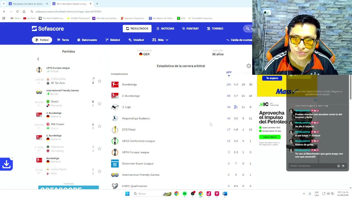The width and height of the screenshot is (352, 198).
Task: Click the UEFA Europa League logo in statistics
Action: coord(115,152)
